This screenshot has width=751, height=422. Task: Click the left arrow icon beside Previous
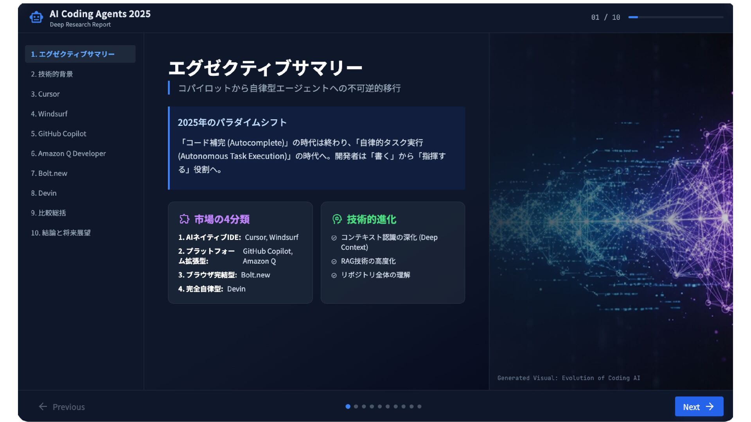pyautogui.click(x=43, y=407)
